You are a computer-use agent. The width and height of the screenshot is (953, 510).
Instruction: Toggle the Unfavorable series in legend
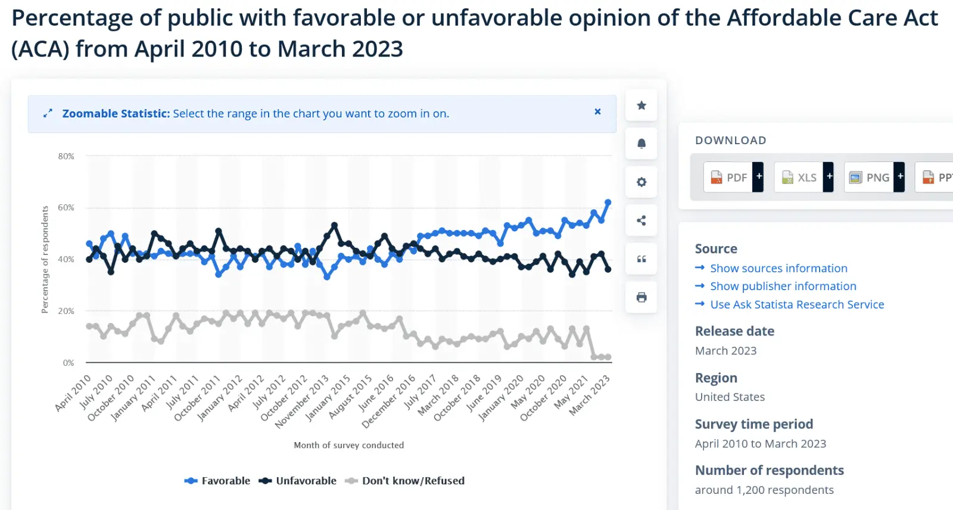pyautogui.click(x=298, y=481)
